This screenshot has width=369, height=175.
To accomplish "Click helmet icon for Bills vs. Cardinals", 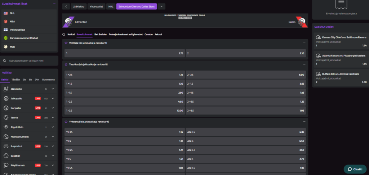I will tap(318, 74).
